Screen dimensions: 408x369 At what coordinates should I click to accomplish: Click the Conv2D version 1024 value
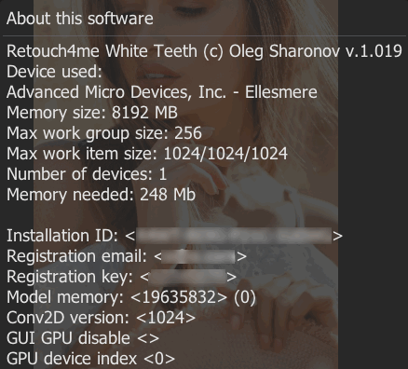click(166, 318)
